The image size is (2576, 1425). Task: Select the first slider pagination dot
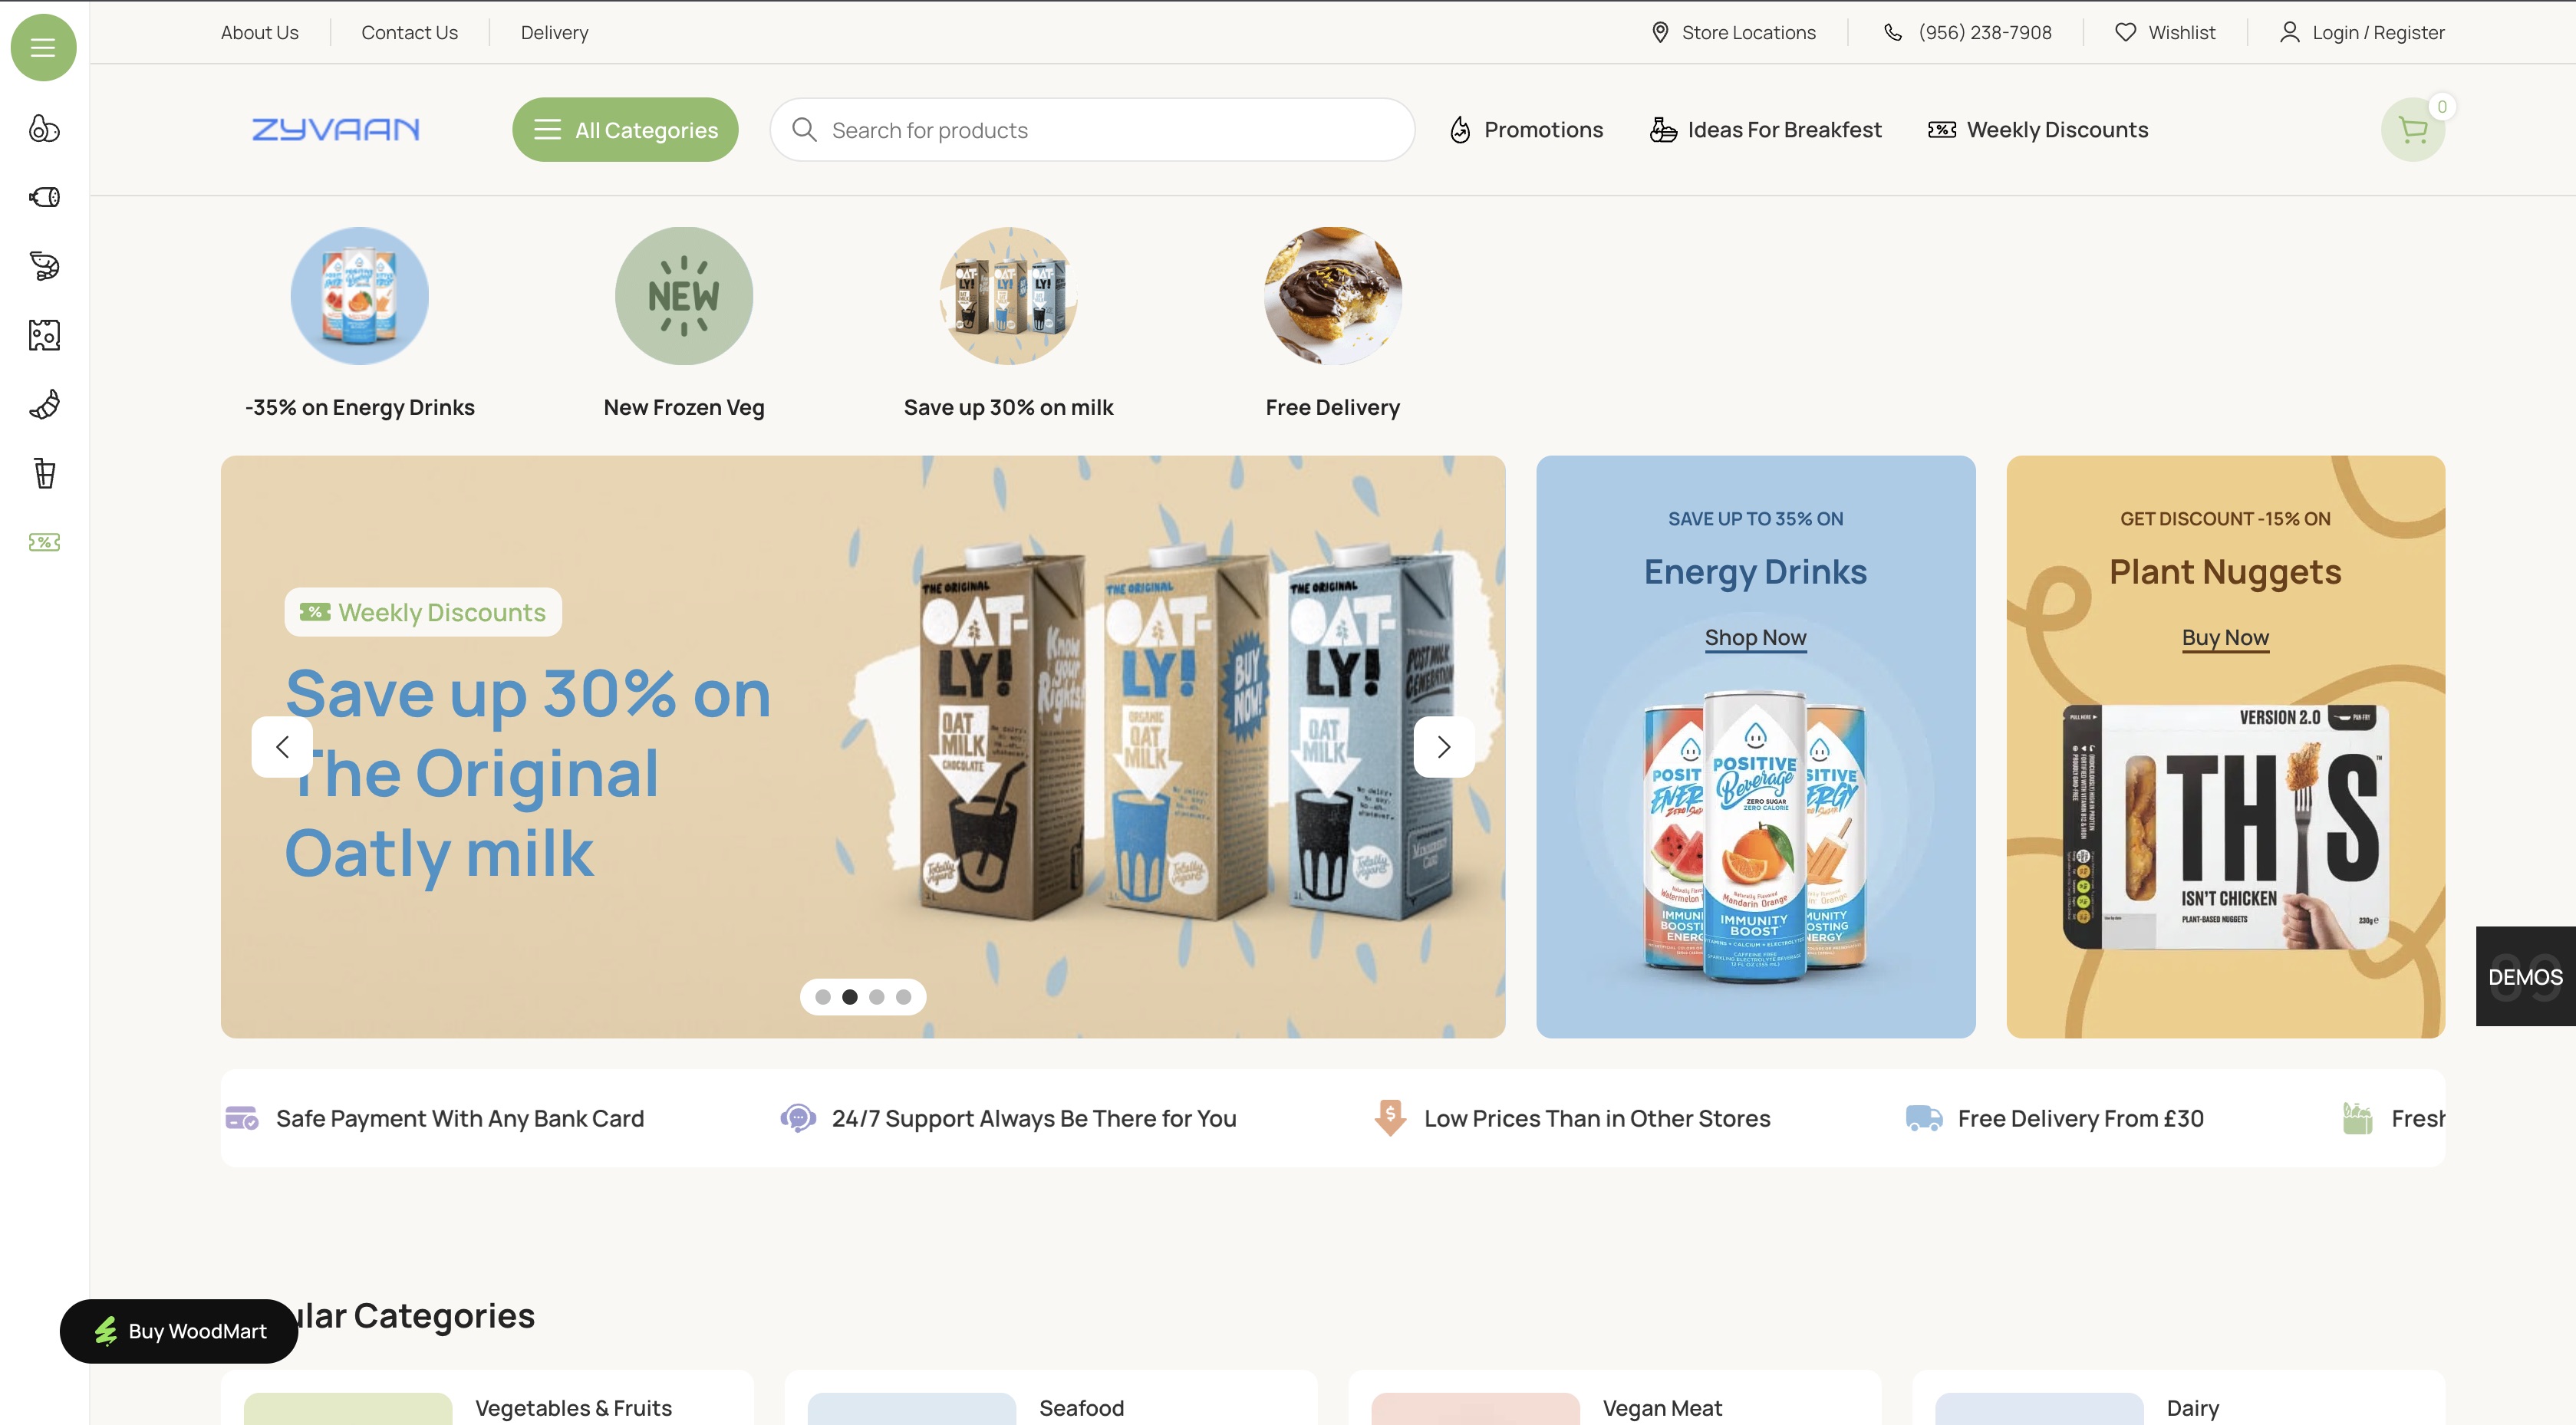[823, 996]
